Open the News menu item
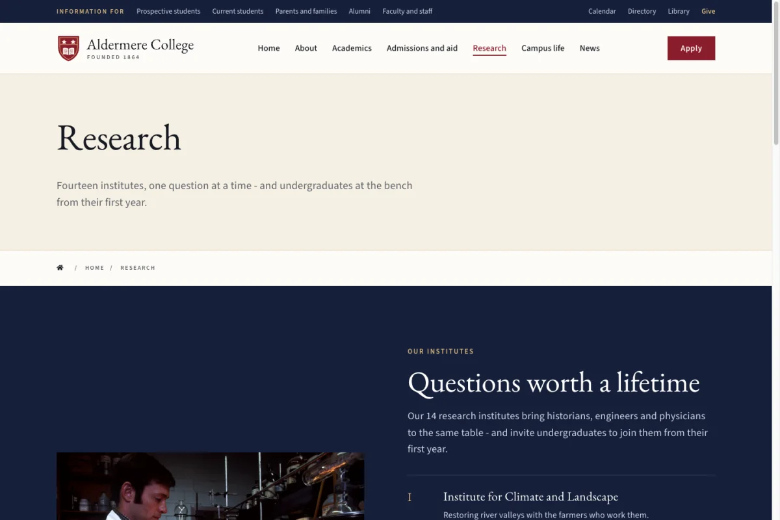The image size is (780, 520). [590, 48]
